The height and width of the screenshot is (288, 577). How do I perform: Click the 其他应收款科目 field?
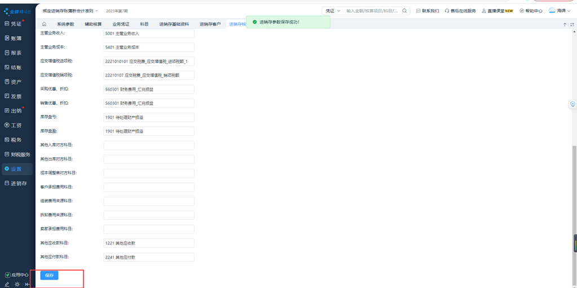click(x=149, y=243)
